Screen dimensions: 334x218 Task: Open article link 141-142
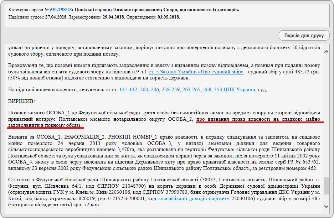[128, 90]
